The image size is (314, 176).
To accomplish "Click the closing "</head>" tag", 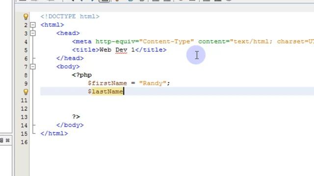I will [70, 58].
